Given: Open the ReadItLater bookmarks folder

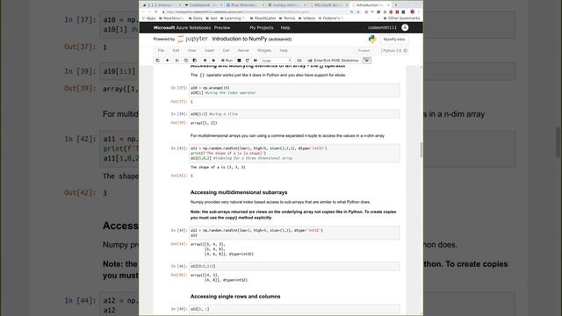Looking at the screenshot, I should tap(263, 18).
